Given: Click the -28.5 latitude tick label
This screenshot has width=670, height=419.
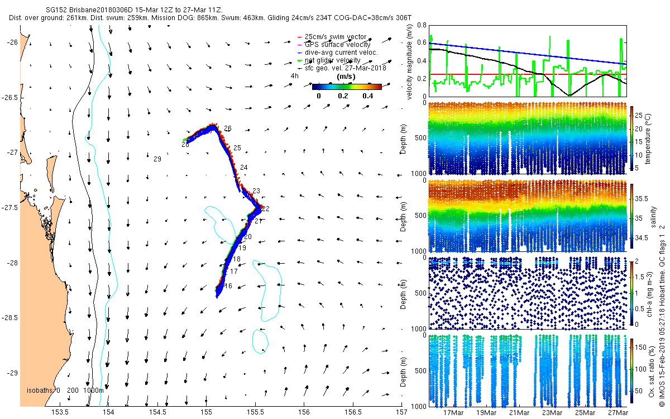Looking at the screenshot, I should point(9,318).
